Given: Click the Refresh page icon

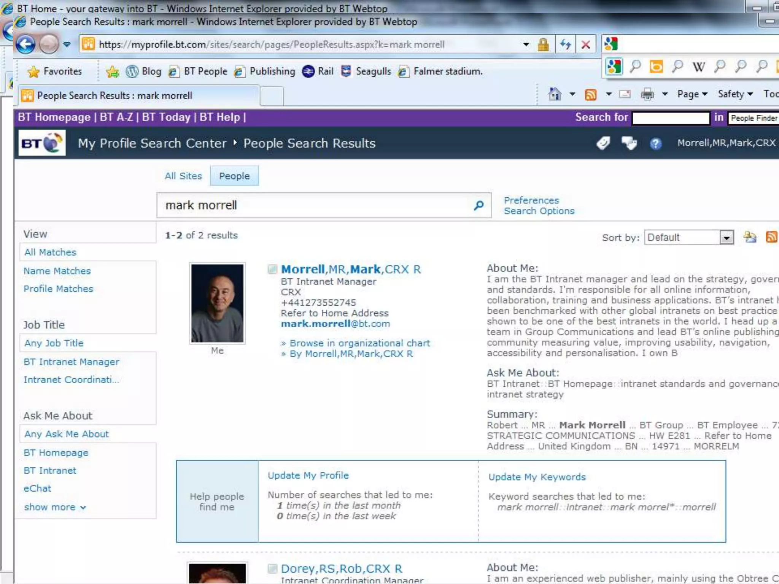Looking at the screenshot, I should point(565,44).
